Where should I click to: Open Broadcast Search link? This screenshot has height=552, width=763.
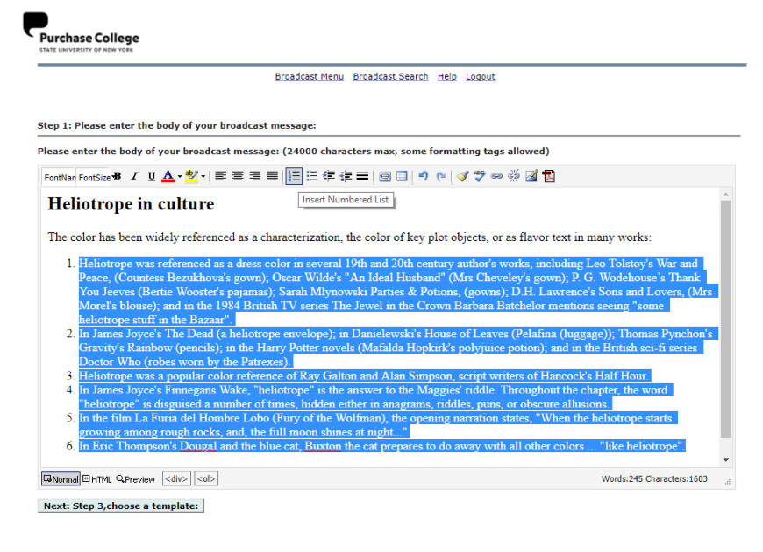tap(390, 77)
